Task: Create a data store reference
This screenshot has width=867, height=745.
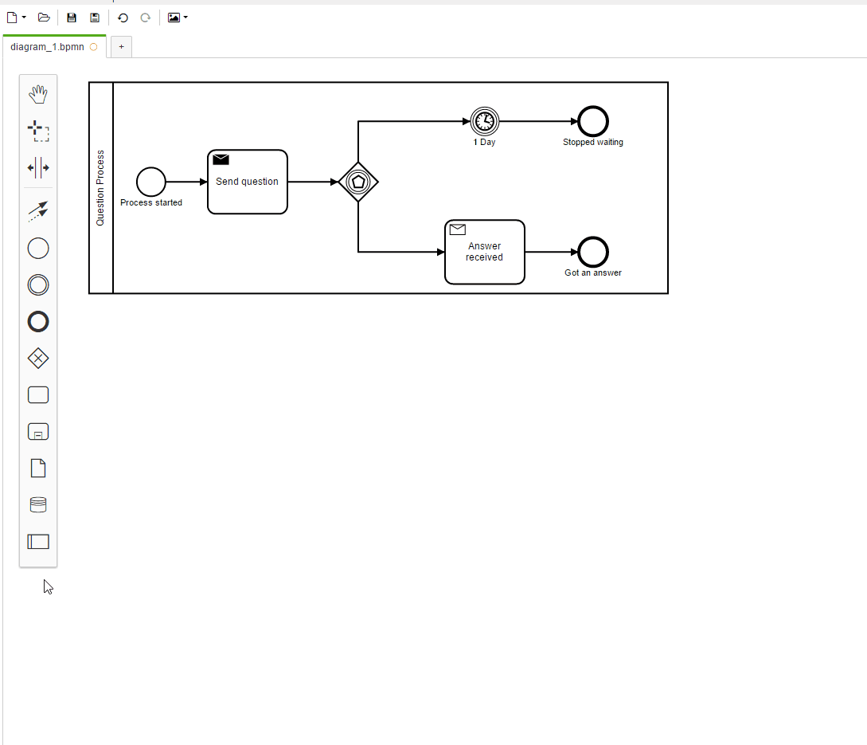Action: (x=38, y=505)
